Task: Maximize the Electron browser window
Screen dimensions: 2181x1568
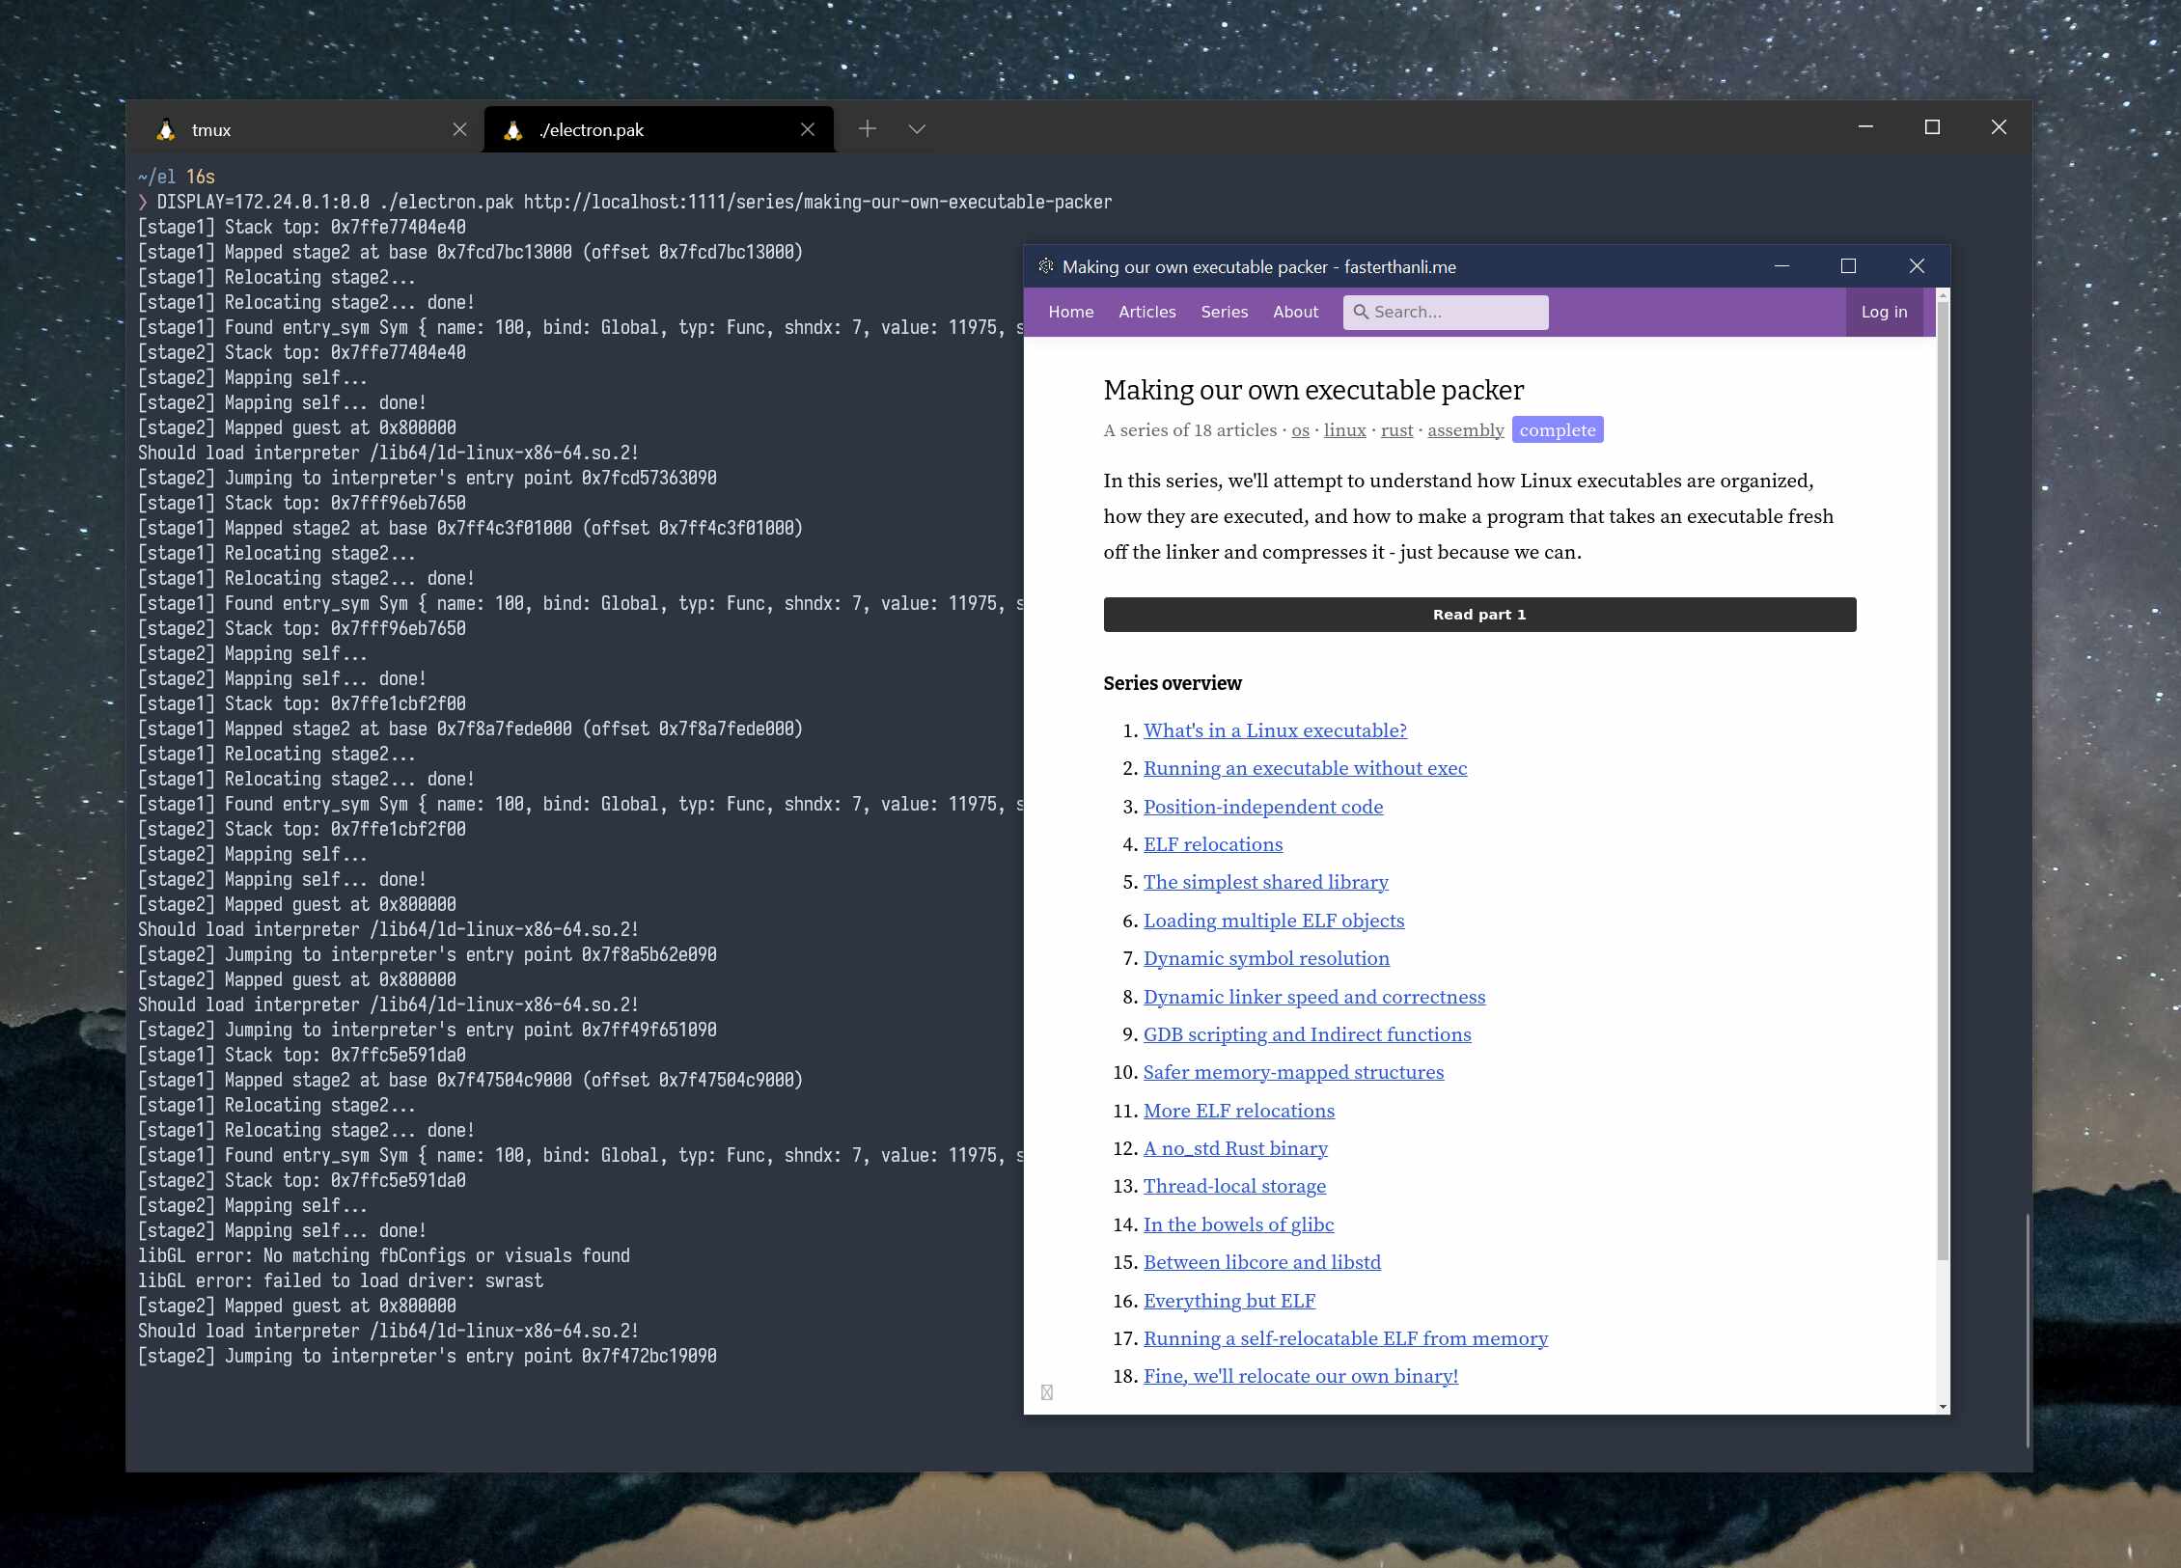Action: [x=1848, y=266]
